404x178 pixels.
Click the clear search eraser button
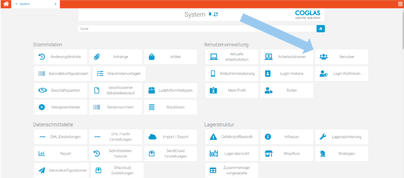point(321,29)
